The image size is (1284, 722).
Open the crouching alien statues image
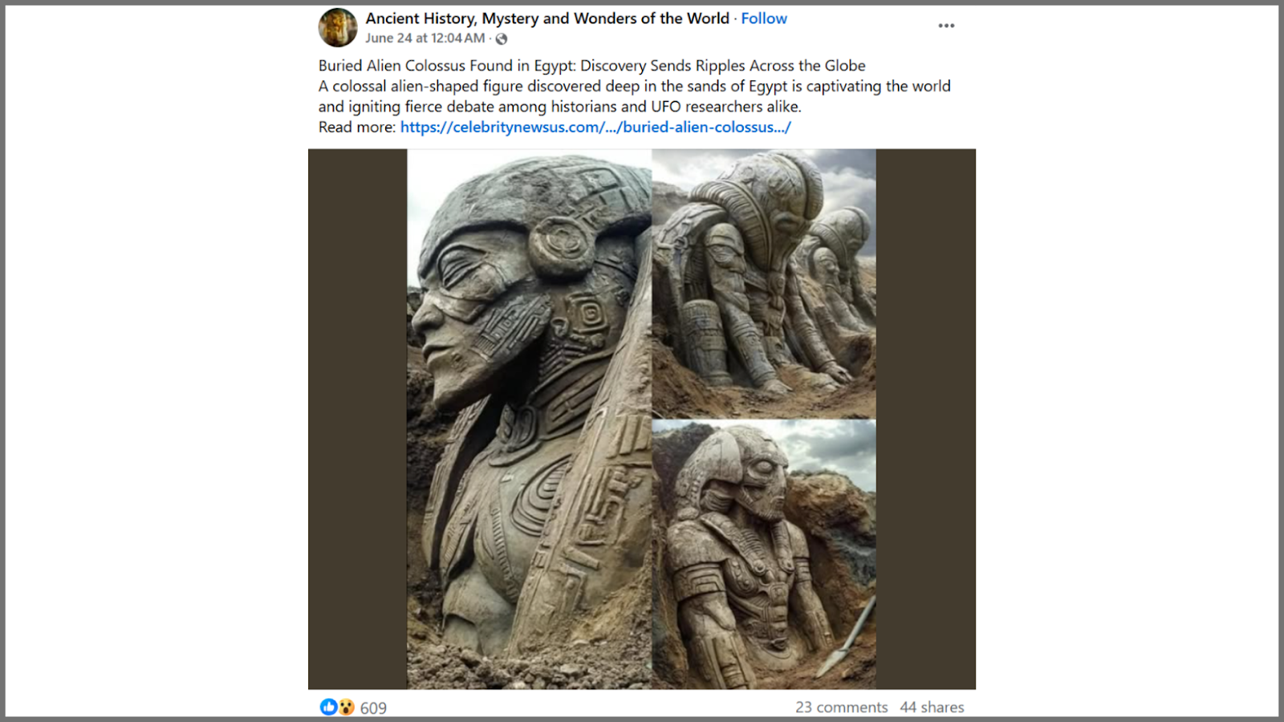point(764,283)
